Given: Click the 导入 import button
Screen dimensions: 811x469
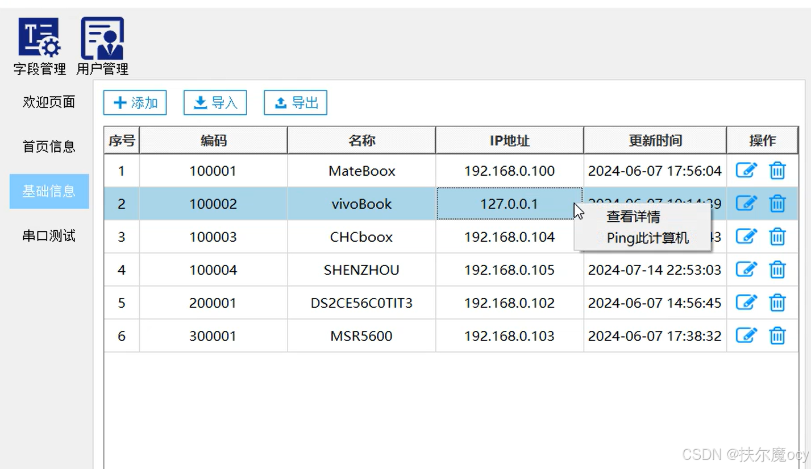Looking at the screenshot, I should pyautogui.click(x=215, y=103).
